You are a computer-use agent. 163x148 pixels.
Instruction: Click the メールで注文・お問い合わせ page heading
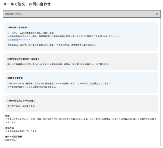coord(27,4)
